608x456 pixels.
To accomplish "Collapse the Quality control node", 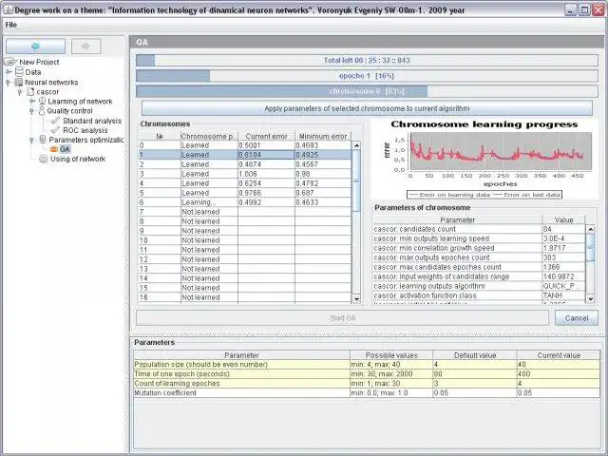I will [x=31, y=111].
